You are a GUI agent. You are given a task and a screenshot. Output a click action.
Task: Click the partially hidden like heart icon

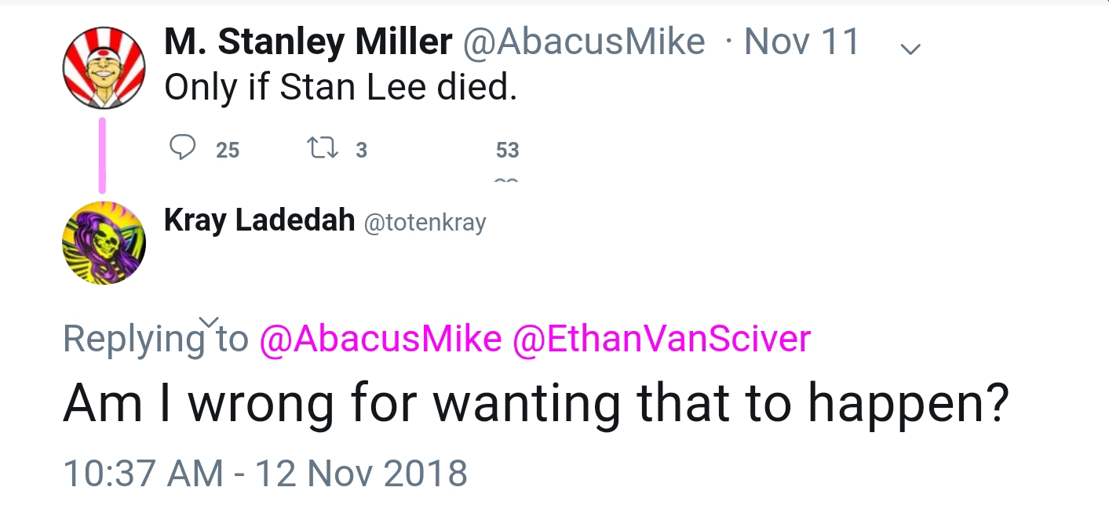pos(506,180)
